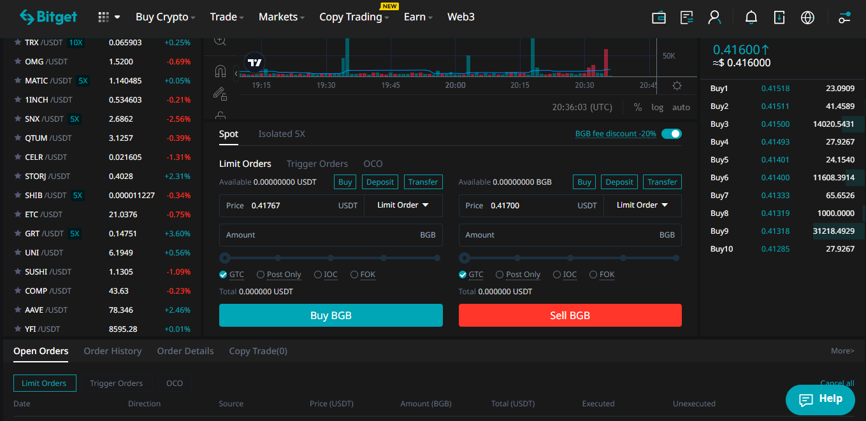Open Limit Order dropdown in sell panel
The width and height of the screenshot is (866, 421).
pyautogui.click(x=642, y=205)
